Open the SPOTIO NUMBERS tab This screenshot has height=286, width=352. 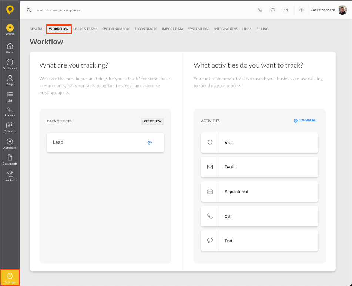tap(116, 29)
